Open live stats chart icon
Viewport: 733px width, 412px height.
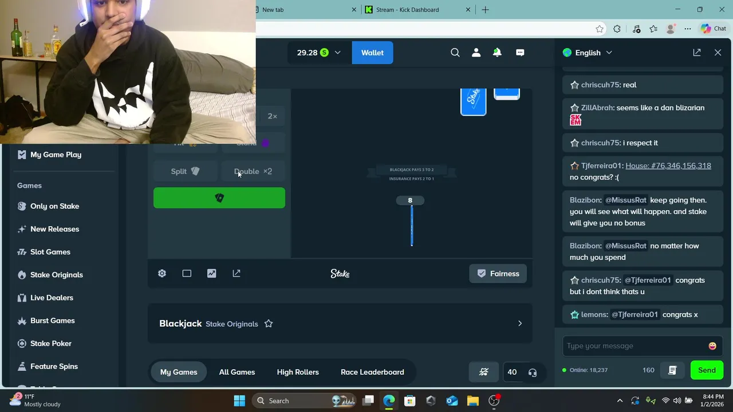pos(212,274)
